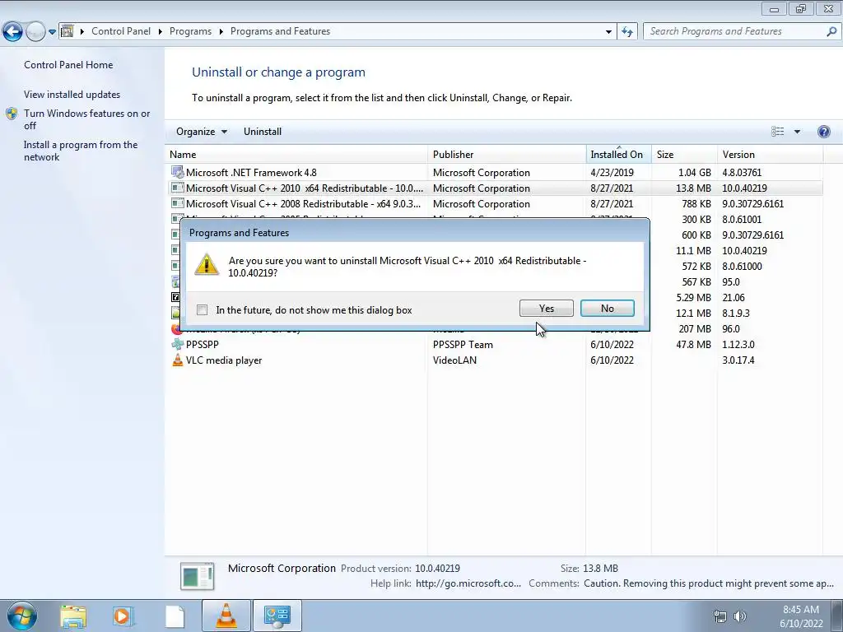Sort by the Installed On column header
This screenshot has height=632, width=843.
point(618,154)
